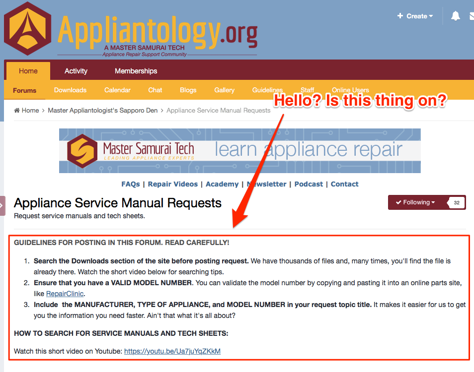The width and height of the screenshot is (474, 372).
Task: Click 'GUIDELINES FOR POSTING IN THIS FORUM' heading
Action: pos(122,243)
